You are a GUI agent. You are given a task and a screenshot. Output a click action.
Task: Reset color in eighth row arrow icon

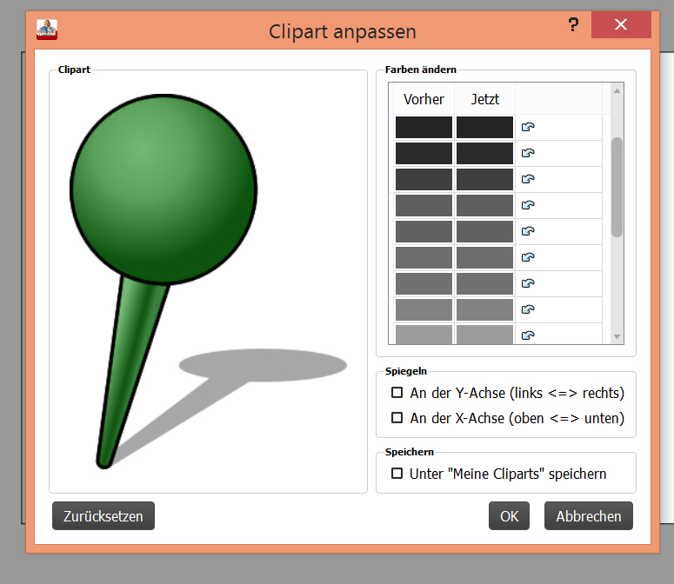[528, 309]
